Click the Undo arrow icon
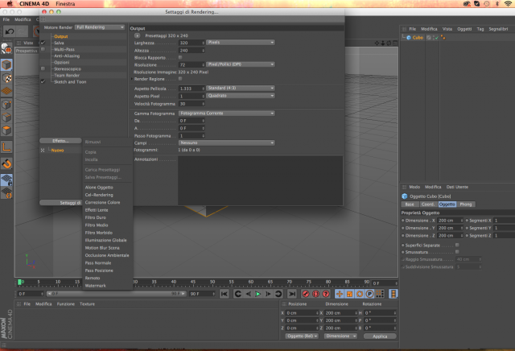Image resolution: width=515 pixels, height=351 pixels. [10, 31]
